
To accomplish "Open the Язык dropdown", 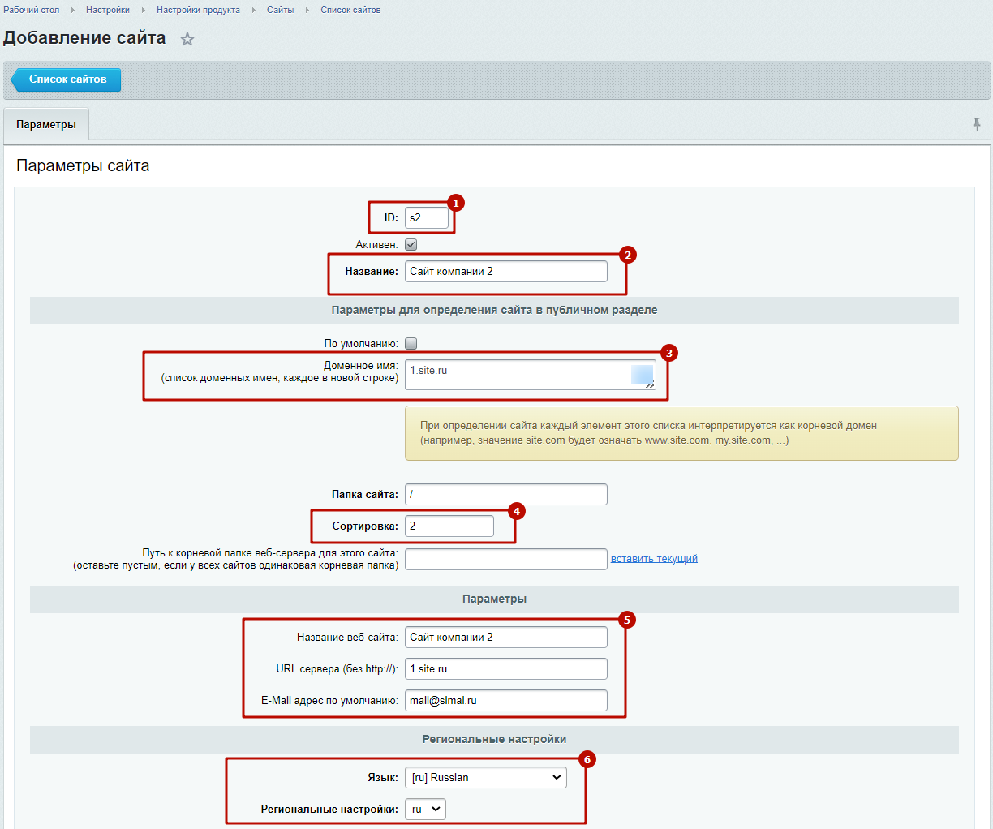I will click(x=485, y=777).
